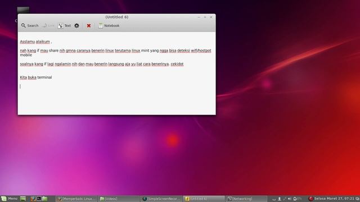Viewport: 360px width, 202px height.
Task: Click the word 'cekidot' in the note
Action: [x=177, y=64]
